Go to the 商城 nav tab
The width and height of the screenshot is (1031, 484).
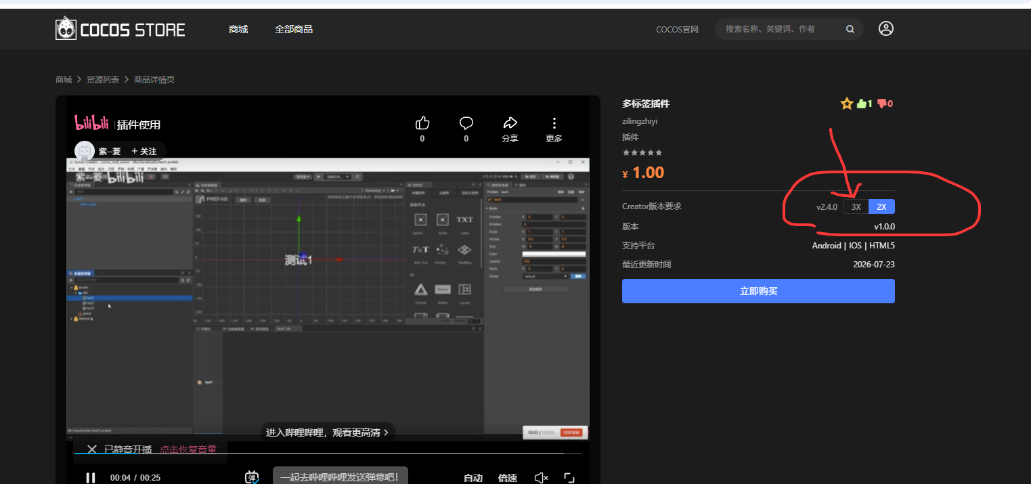pyautogui.click(x=238, y=29)
